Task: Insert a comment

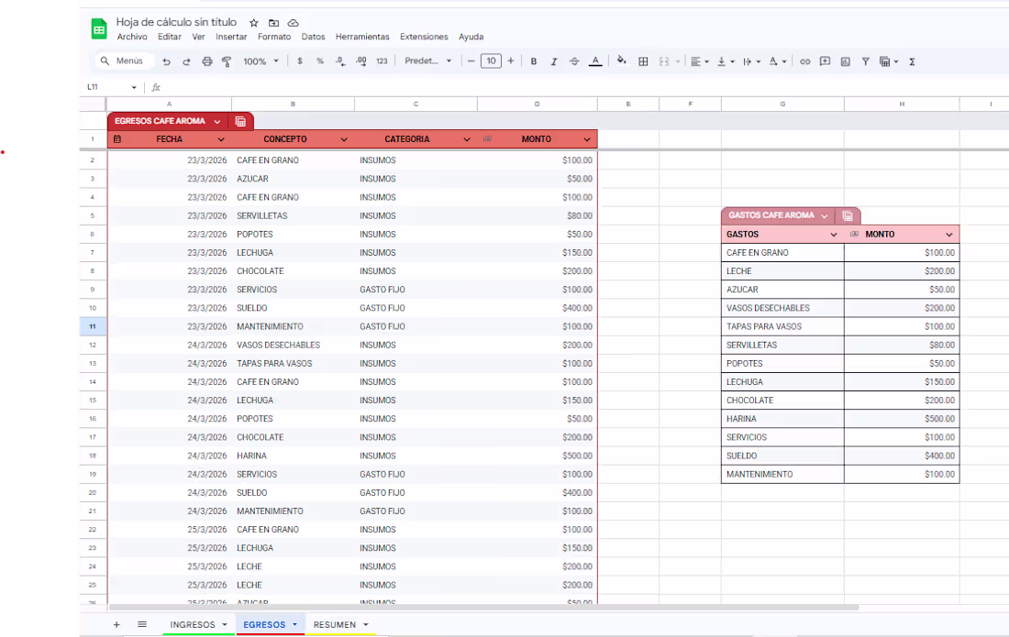Action: (x=825, y=60)
